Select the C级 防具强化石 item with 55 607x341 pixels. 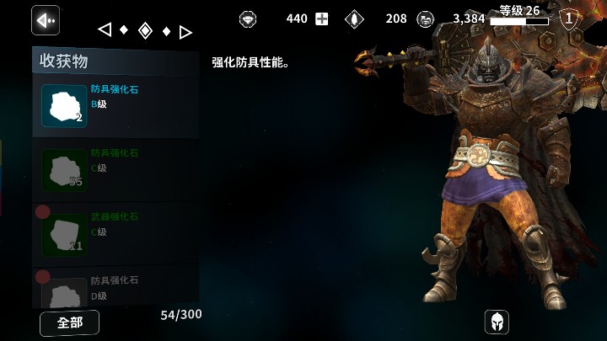click(115, 170)
